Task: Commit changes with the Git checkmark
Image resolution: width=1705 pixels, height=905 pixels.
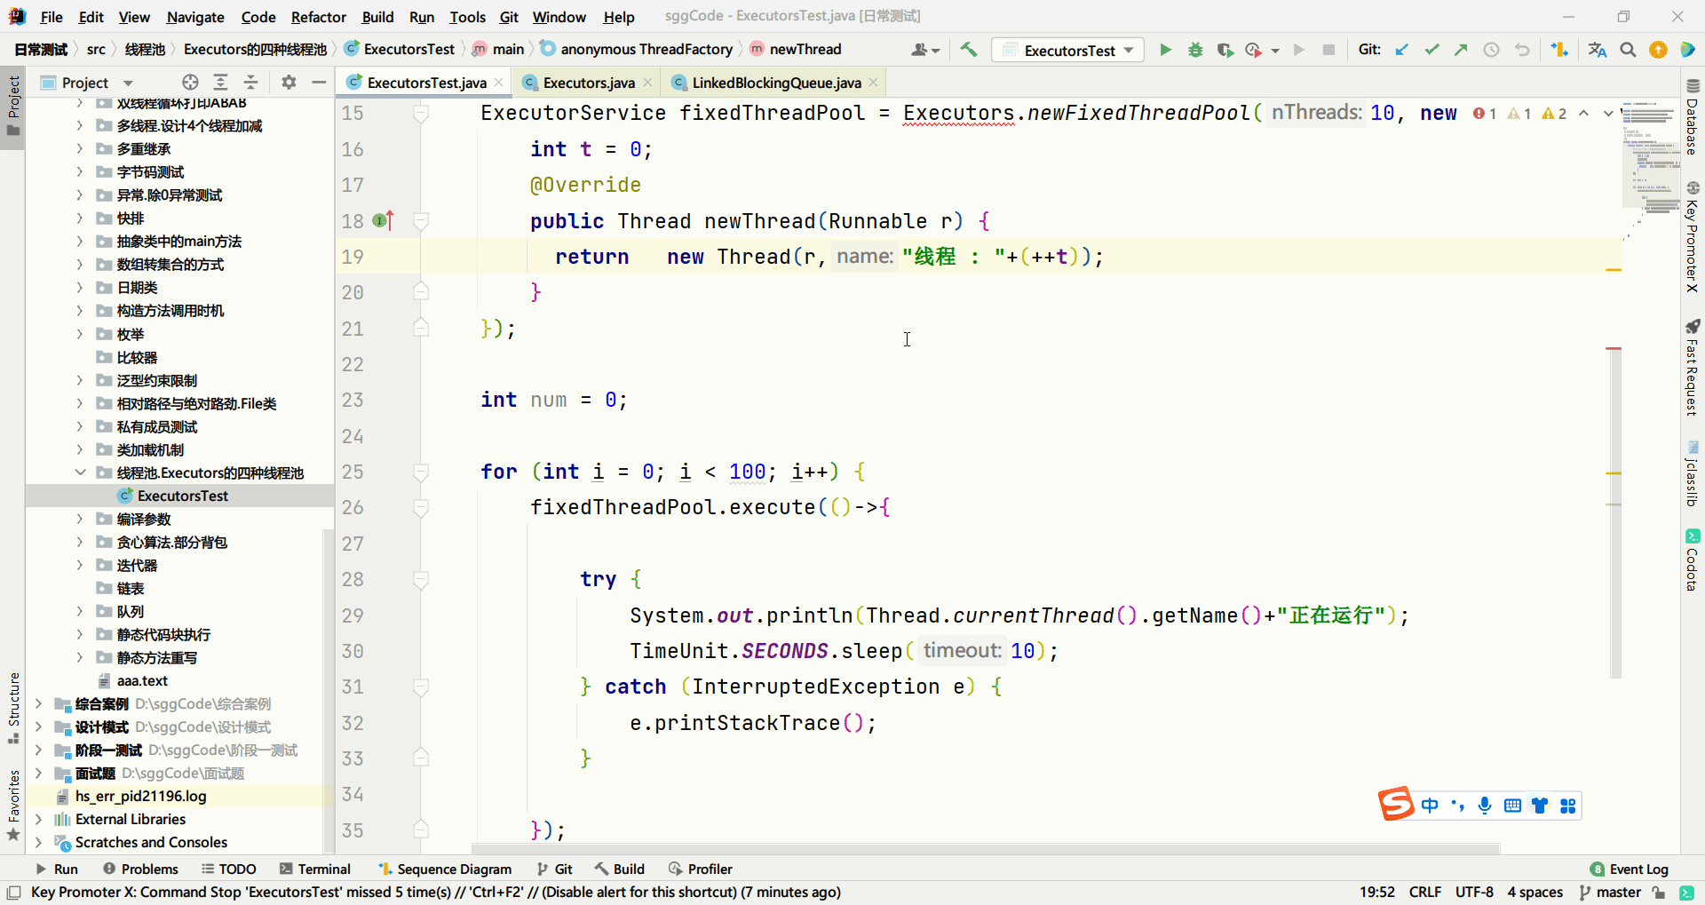Action: [1431, 50]
